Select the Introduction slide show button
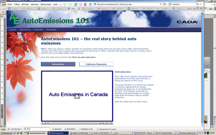 [x=58, y=64]
